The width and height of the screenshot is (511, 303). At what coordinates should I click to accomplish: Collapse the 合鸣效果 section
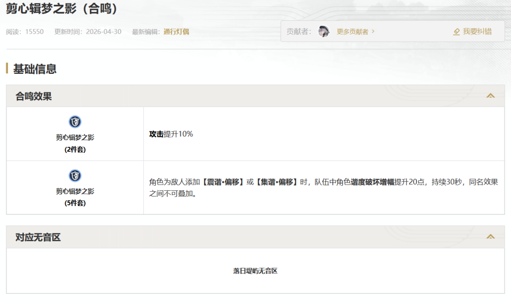click(x=491, y=96)
